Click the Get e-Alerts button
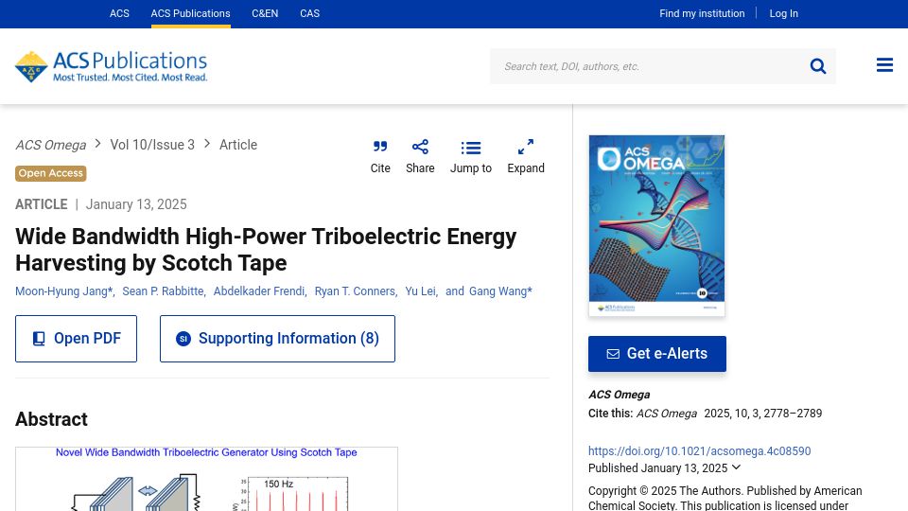This screenshot has width=908, height=511. point(657,353)
